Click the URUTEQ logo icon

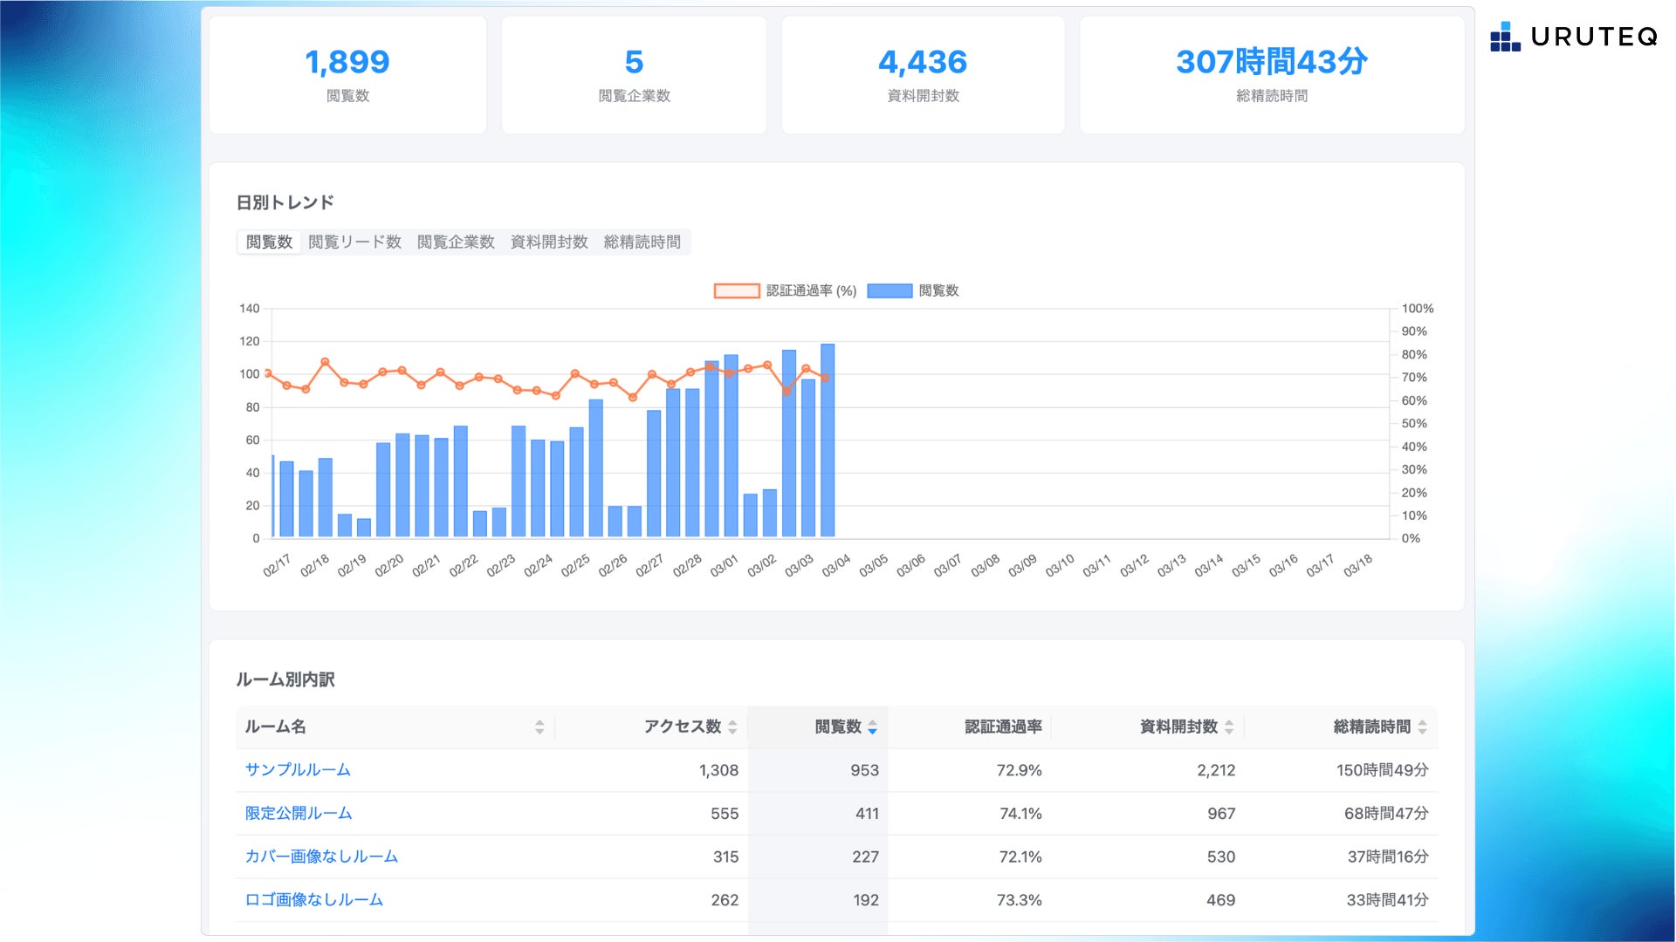(x=1505, y=37)
